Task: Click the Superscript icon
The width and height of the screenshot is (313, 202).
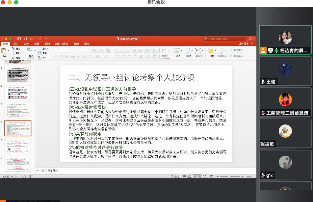Action: (x=79, y=56)
